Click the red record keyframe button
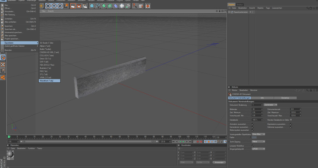 click(198, 142)
